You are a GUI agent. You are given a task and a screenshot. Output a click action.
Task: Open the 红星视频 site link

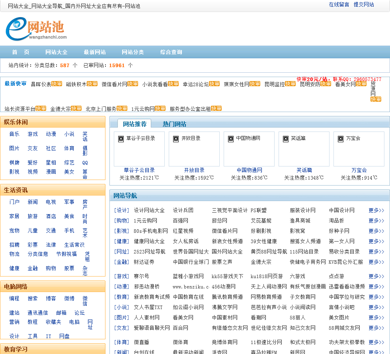[x=183, y=231]
